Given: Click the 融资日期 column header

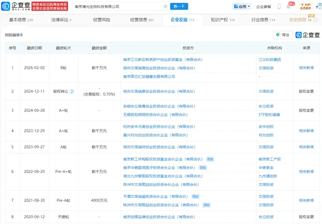Looking at the screenshot, I should [x=34, y=48].
